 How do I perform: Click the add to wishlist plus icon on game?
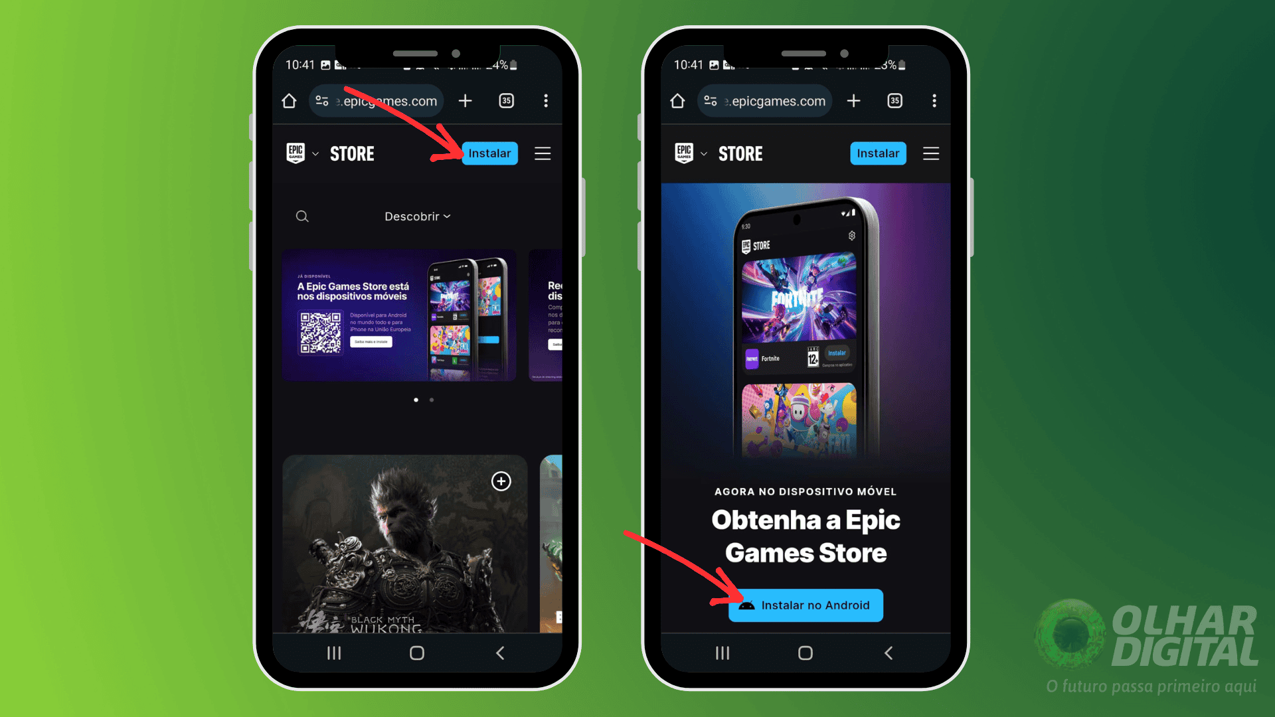[502, 481]
